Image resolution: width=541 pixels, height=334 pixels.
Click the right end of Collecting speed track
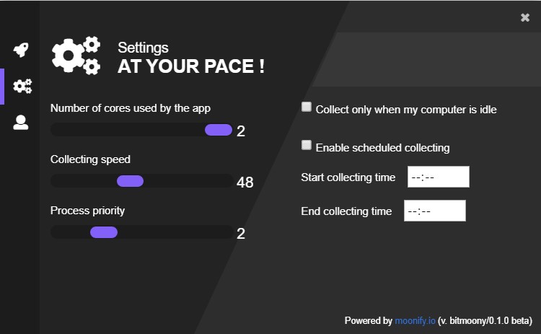[228, 181]
